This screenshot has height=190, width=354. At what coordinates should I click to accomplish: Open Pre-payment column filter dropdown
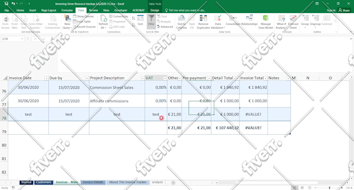209,78
